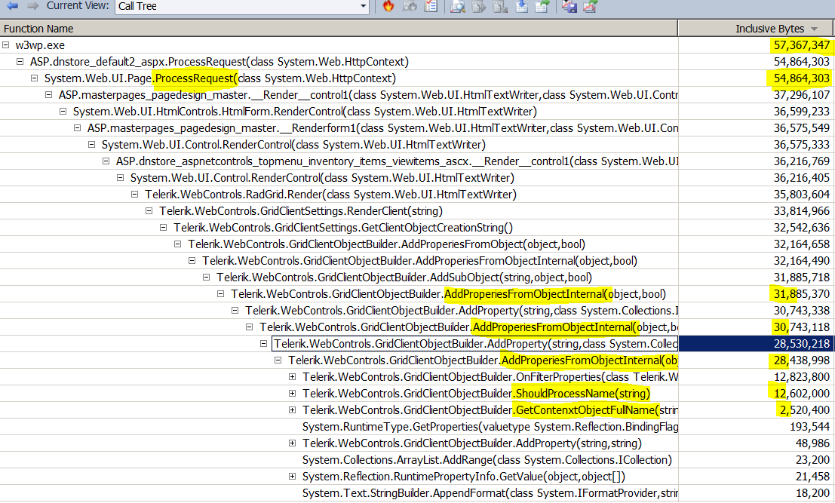Collapse the AddProperty node with 30,743,338 bytes
This screenshot has width=835, height=503.
point(236,310)
